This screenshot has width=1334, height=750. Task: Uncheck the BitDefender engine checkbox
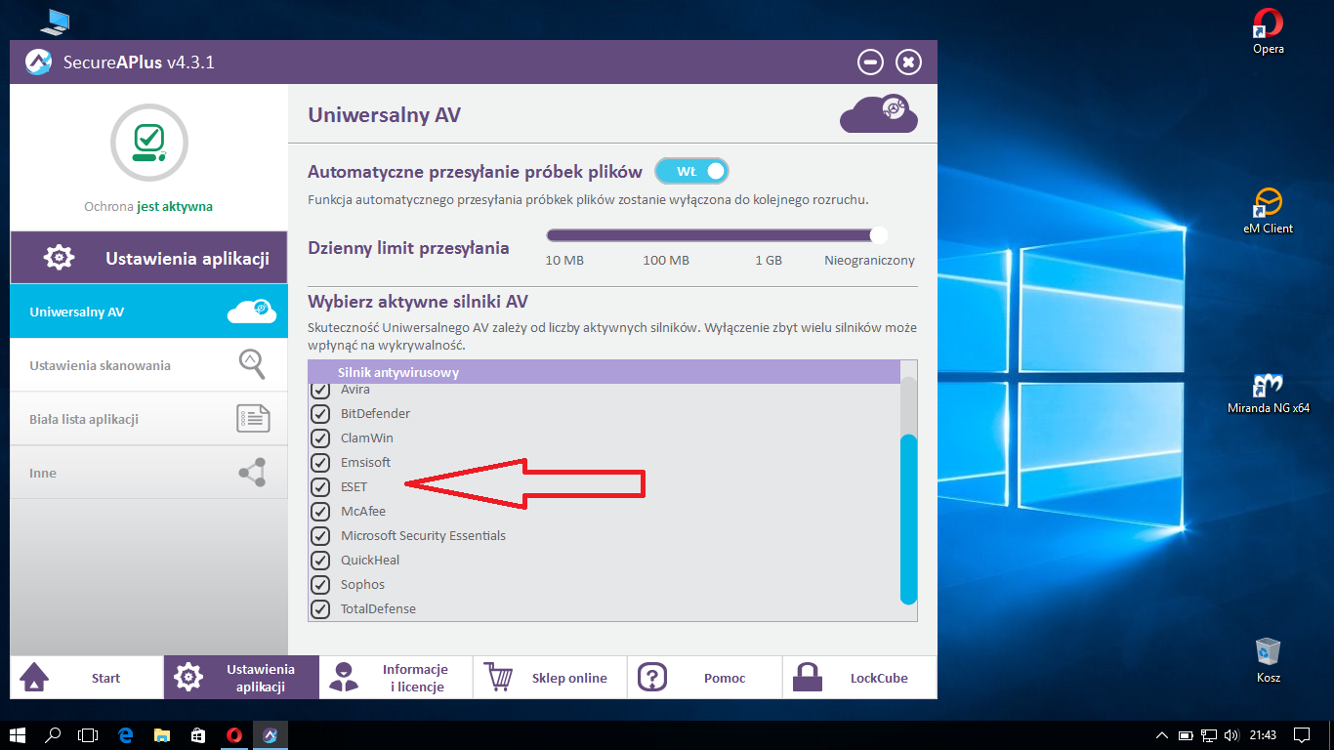click(320, 414)
